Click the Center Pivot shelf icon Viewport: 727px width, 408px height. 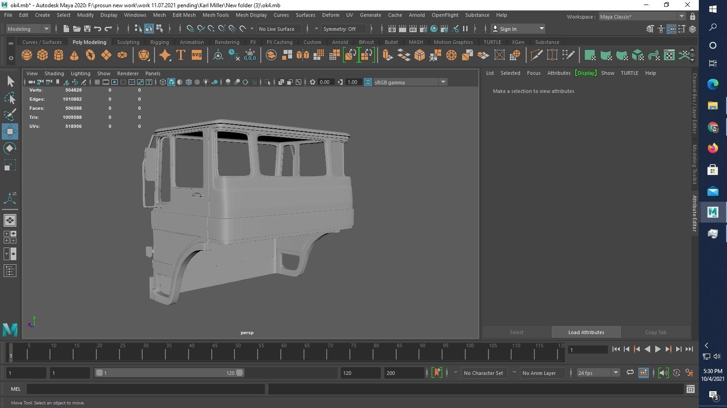(218, 55)
